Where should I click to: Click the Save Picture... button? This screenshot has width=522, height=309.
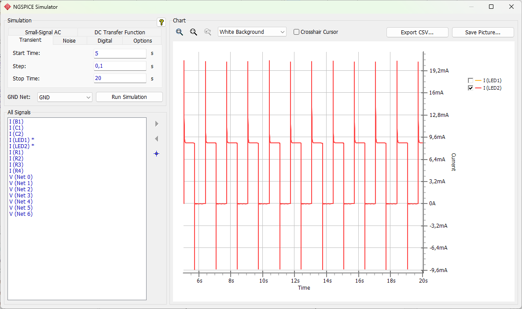483,32
